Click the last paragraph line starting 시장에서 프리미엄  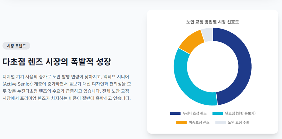pos(66,99)
